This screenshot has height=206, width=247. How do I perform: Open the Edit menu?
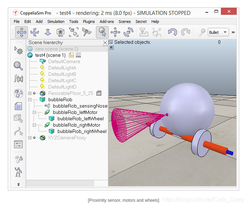[x=28, y=22]
